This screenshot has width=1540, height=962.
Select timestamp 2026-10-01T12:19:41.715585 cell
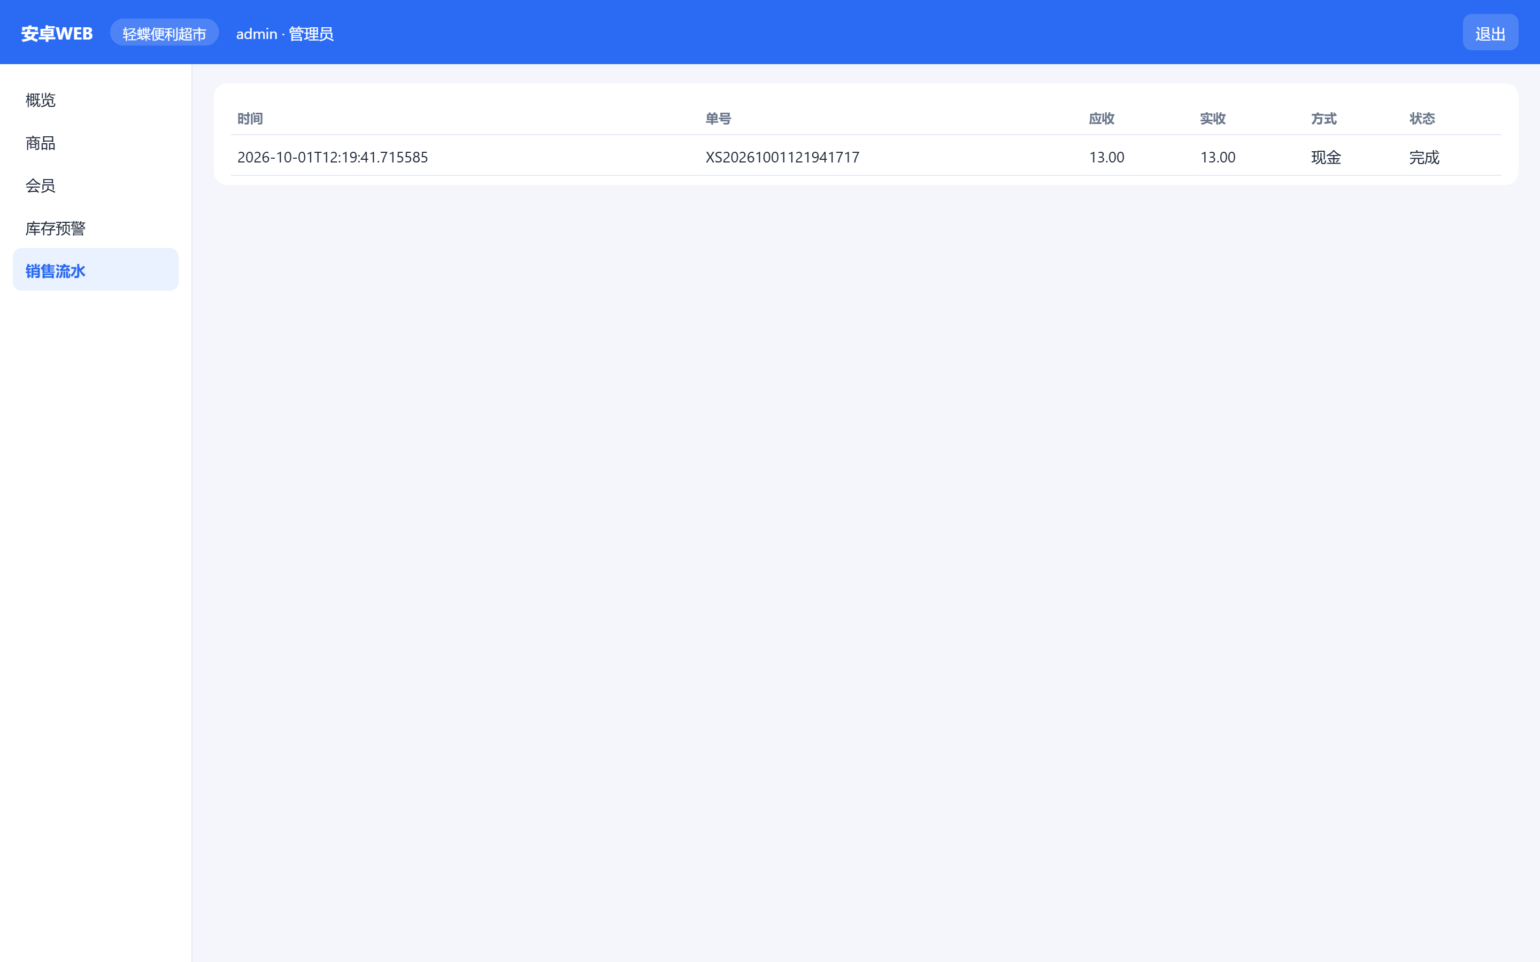click(x=333, y=157)
